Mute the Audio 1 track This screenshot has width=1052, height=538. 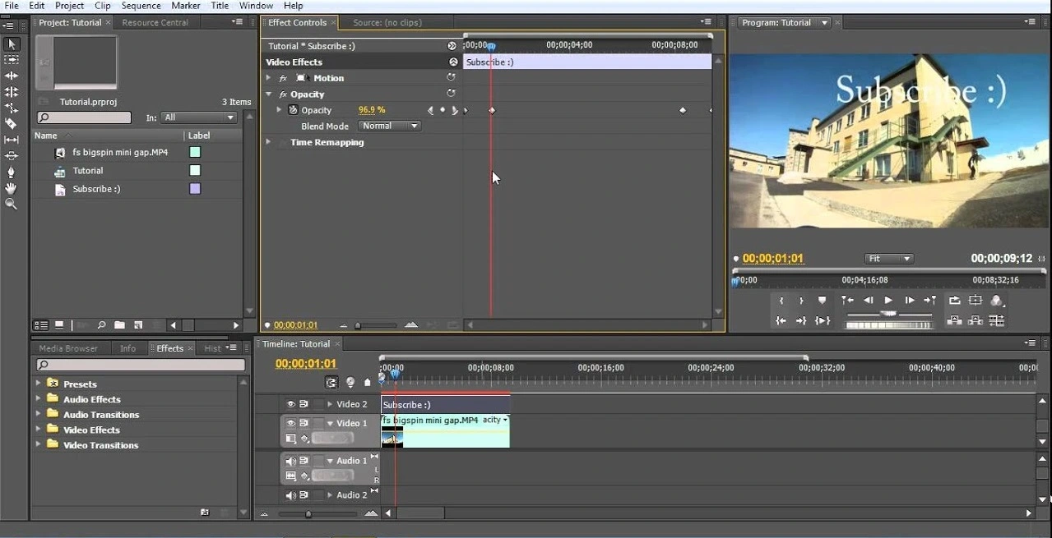point(290,461)
